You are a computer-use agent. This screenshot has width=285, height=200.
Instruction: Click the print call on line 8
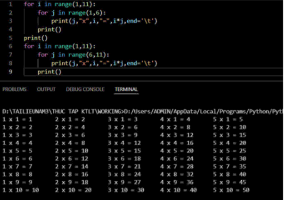tap(104, 64)
